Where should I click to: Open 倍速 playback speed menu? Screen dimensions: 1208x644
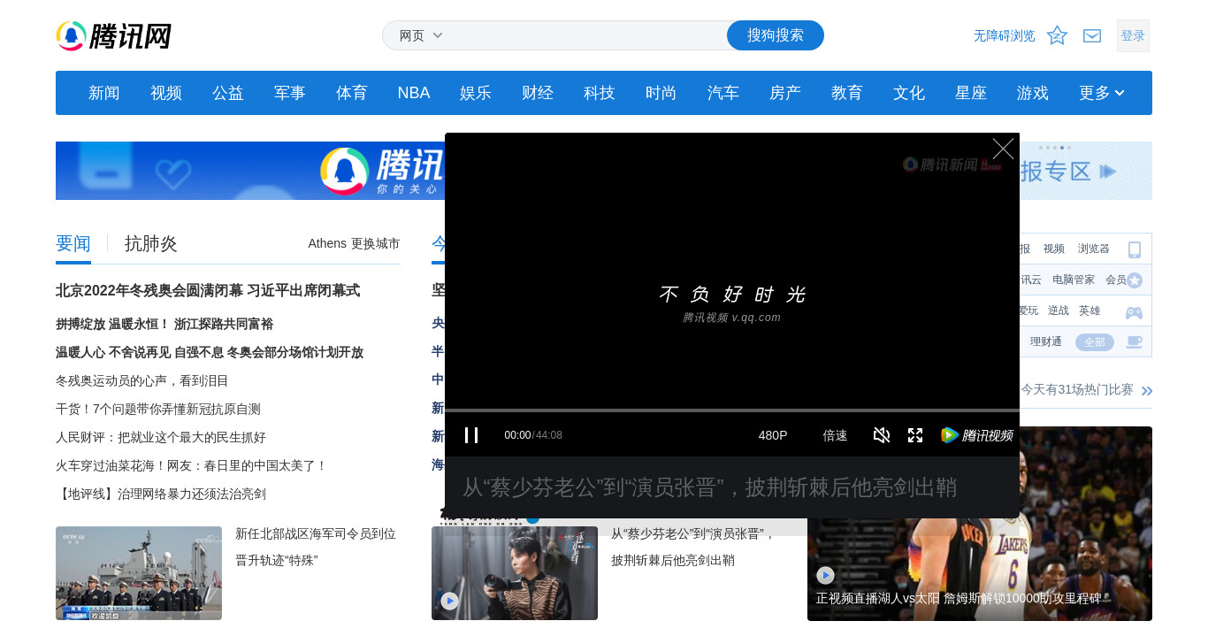pyautogui.click(x=835, y=435)
